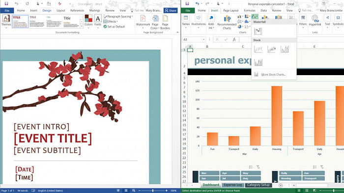Click Recommended Charts in Excel
This screenshot has height=193, width=344.
click(227, 22)
